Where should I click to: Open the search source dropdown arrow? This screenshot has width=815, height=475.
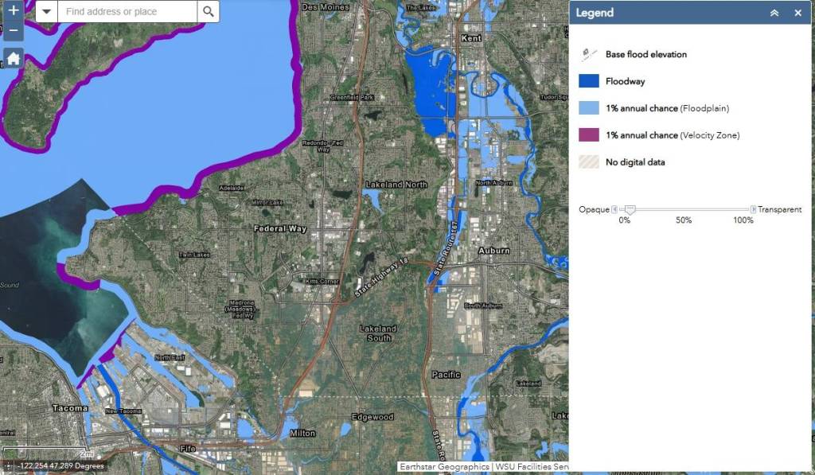(46, 12)
